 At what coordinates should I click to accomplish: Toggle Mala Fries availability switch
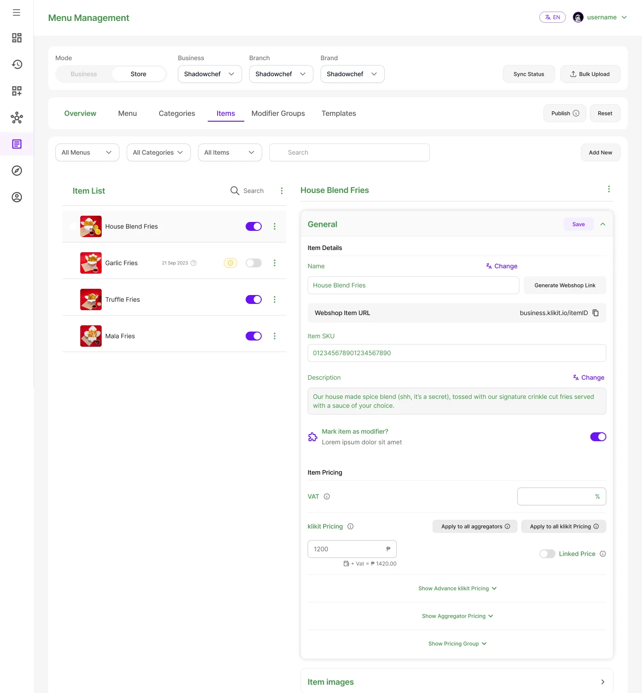point(254,336)
